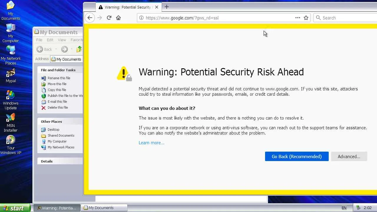This screenshot has width=377, height=212.
Task: Select the Windows Update desktop icon
Action: (11, 100)
